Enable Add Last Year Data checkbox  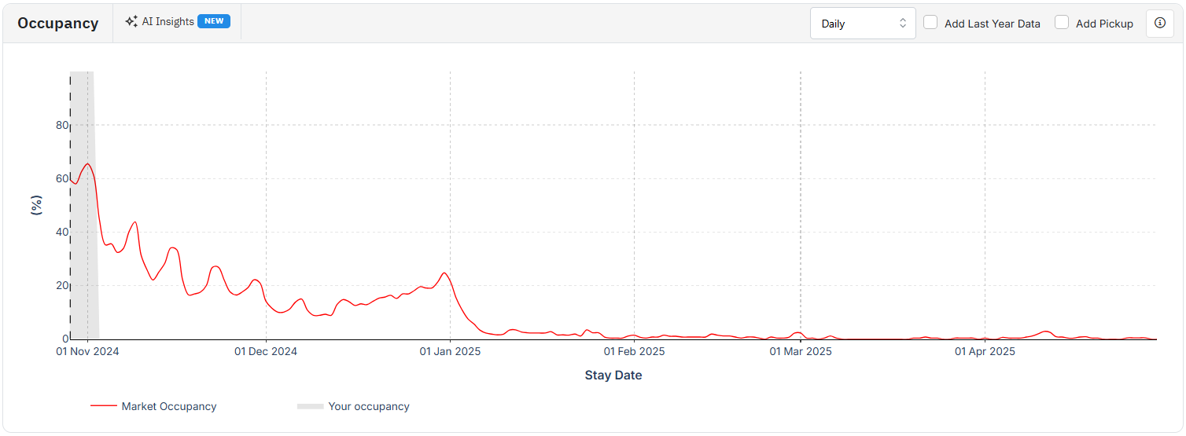(x=930, y=23)
